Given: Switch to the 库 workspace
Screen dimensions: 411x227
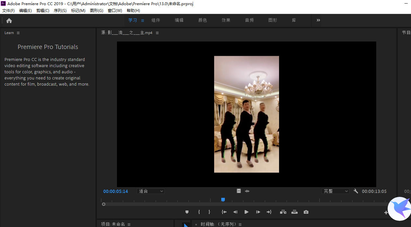Looking at the screenshot, I should coord(294,20).
